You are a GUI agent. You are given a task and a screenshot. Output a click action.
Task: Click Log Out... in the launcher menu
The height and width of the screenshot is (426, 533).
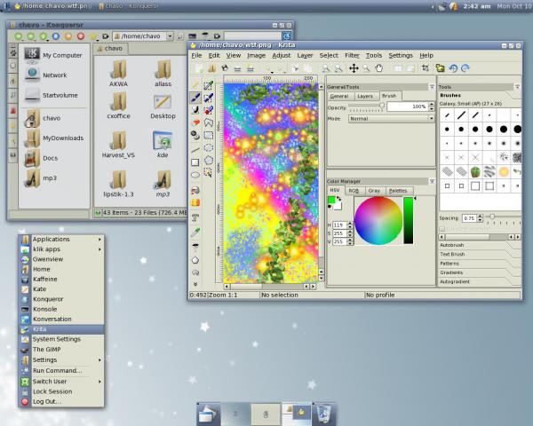point(61,401)
